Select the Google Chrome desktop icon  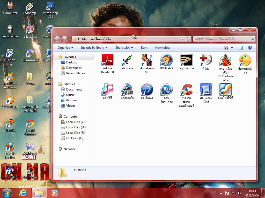30,127
